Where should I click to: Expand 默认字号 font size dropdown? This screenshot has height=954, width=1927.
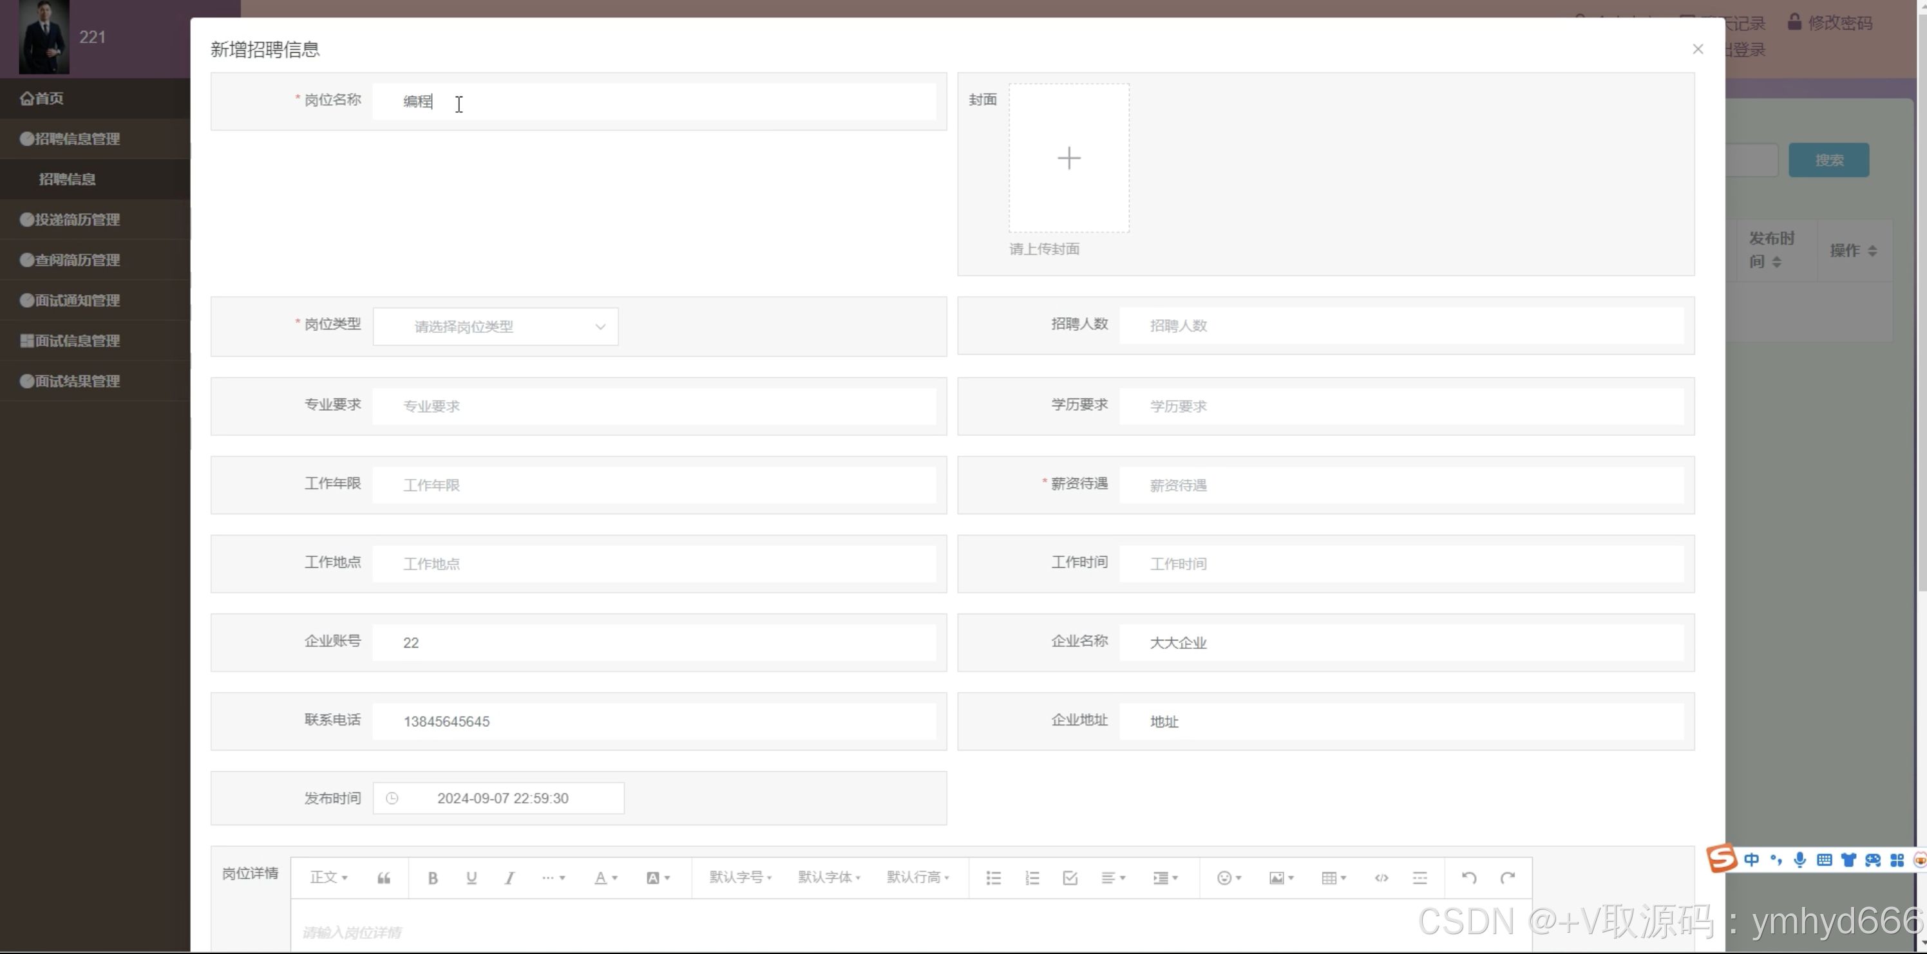tap(740, 878)
